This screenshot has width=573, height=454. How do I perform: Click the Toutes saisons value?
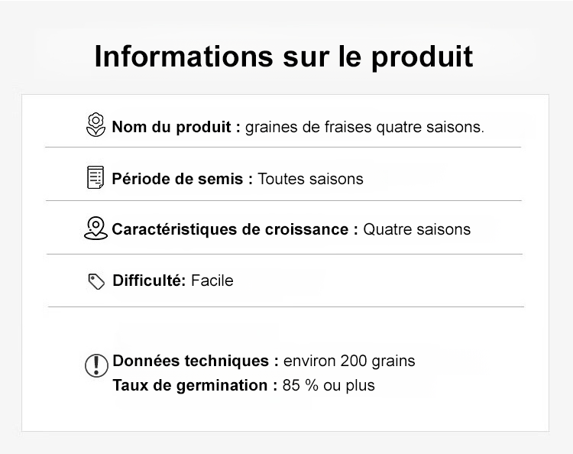[311, 179]
